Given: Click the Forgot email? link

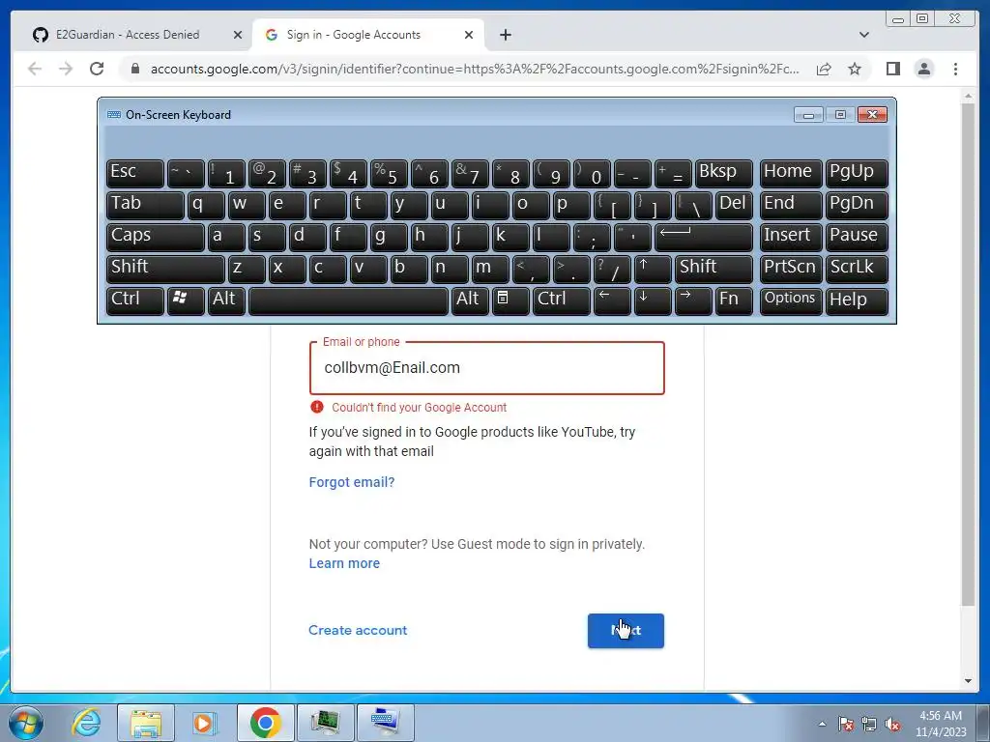Looking at the screenshot, I should pyautogui.click(x=352, y=482).
